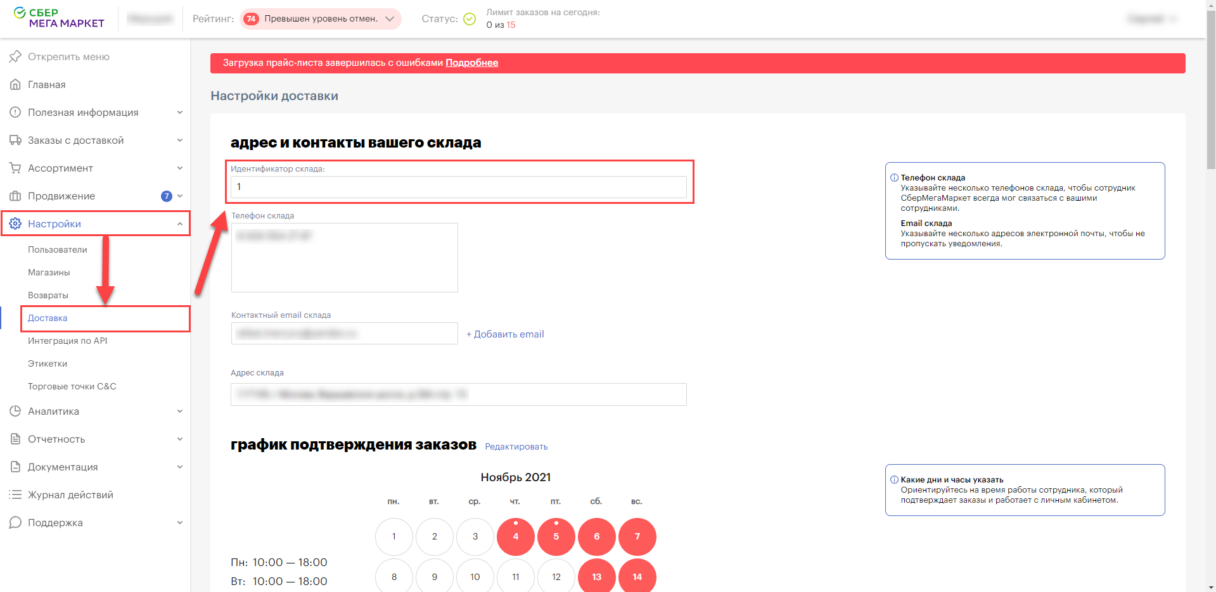The image size is (1216, 592).
Task: Click the file icon for Документация
Action: tap(15, 467)
